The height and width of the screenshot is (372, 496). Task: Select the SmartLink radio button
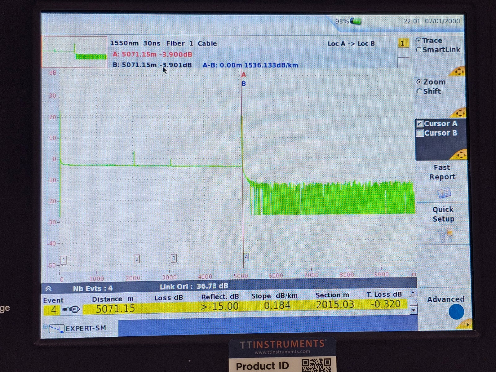pos(419,49)
